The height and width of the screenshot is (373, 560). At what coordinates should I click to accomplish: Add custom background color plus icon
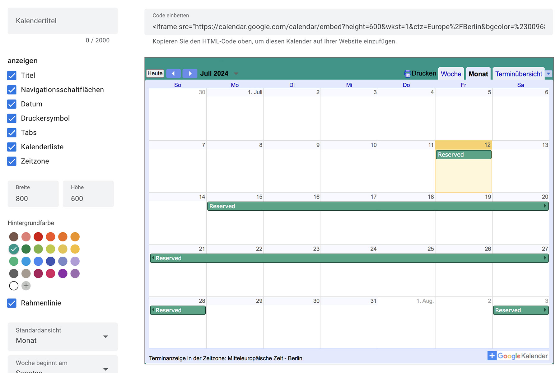point(26,286)
